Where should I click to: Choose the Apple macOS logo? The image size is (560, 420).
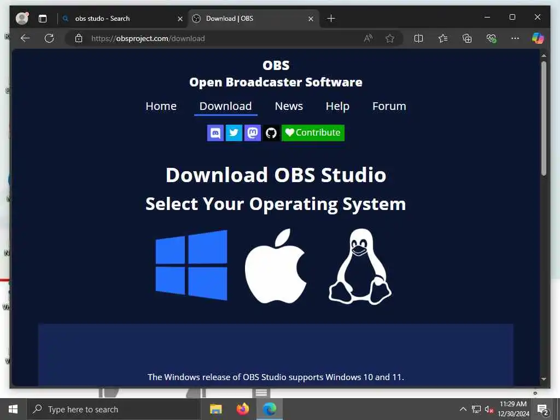coord(276,266)
